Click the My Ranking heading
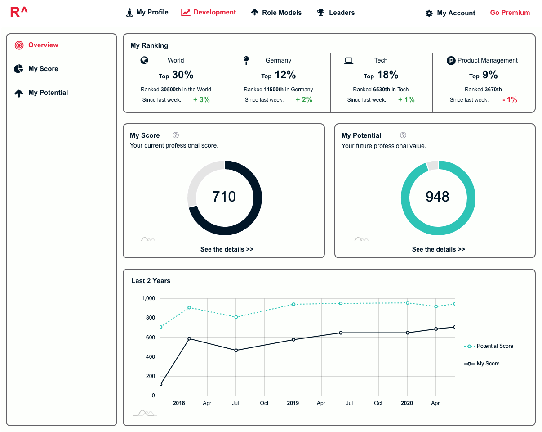The width and height of the screenshot is (542, 432). pos(149,45)
